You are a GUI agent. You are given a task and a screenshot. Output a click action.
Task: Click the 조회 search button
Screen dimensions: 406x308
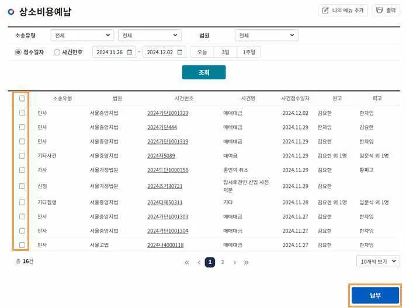tap(204, 72)
